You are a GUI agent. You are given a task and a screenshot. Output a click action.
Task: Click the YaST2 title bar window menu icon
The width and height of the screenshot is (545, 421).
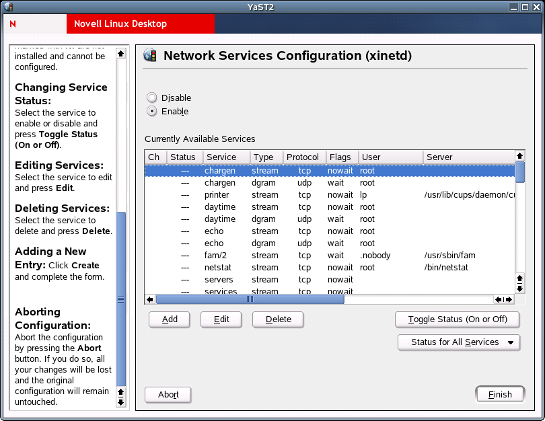(x=9, y=7)
